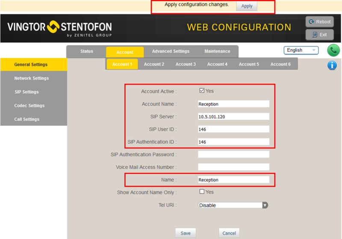This screenshot has width=342, height=239.
Task: Select Call Settings in sidebar
Action: (34, 119)
